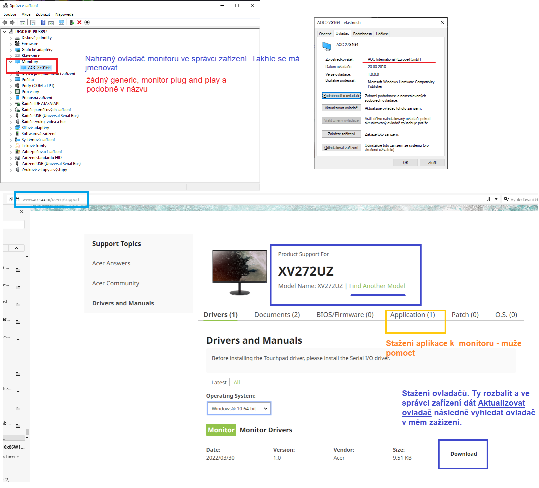Select the Patch (0) tab
Image resolution: width=539 pixels, height=488 pixels.
point(465,315)
